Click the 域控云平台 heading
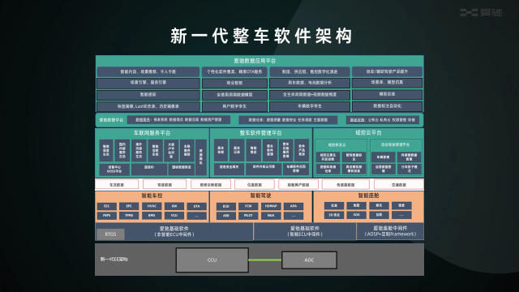Viewport: 519px width, 292px height. tap(368, 132)
